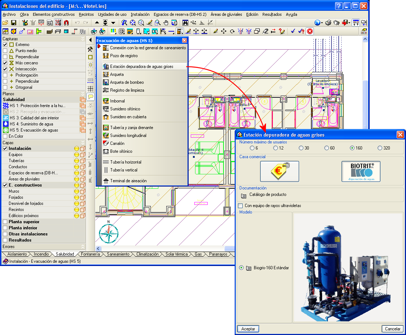Open the Catálogo de producto document icon

coord(244,195)
